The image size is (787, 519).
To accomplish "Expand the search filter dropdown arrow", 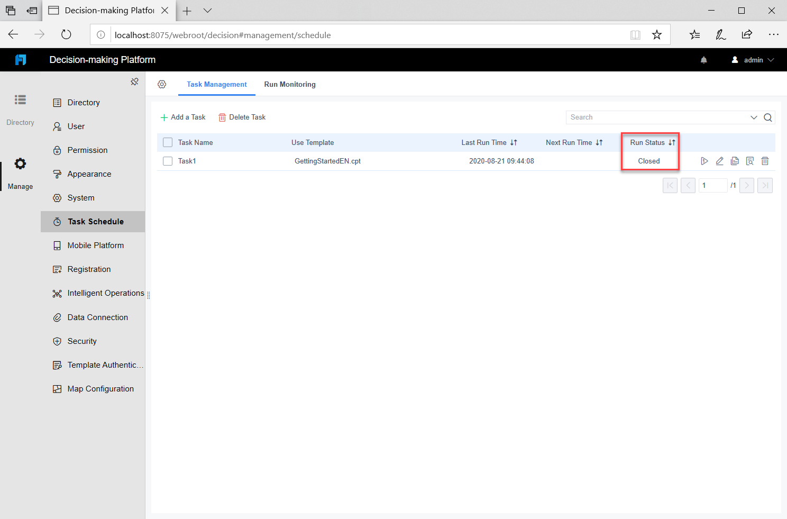I will tap(754, 117).
